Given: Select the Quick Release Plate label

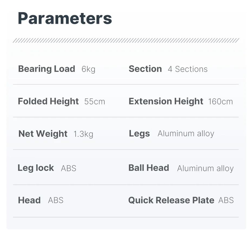Looking at the screenshot, I should click(x=171, y=200).
